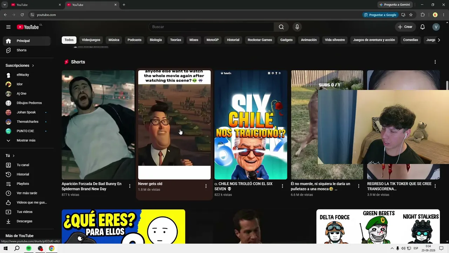Toggle ESP keyboard language in taskbar

[416, 248]
